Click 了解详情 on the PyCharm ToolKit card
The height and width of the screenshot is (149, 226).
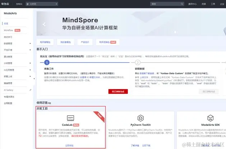[135, 145]
